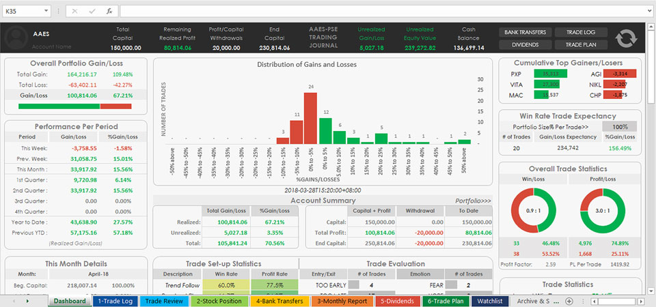Add a new sheet with plus icon
Screen dimensions: 656x307
coord(569,301)
